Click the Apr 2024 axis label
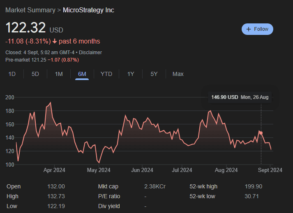 (x=54, y=170)
